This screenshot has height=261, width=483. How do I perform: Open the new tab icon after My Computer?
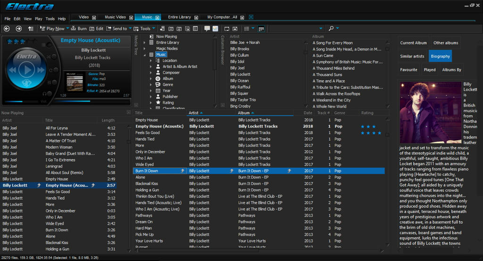click(251, 17)
